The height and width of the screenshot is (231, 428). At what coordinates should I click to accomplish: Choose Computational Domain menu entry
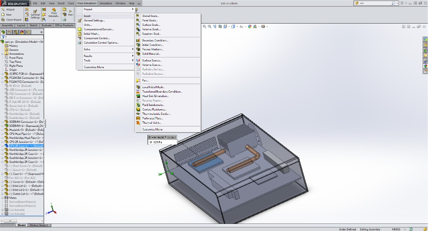pos(106,29)
